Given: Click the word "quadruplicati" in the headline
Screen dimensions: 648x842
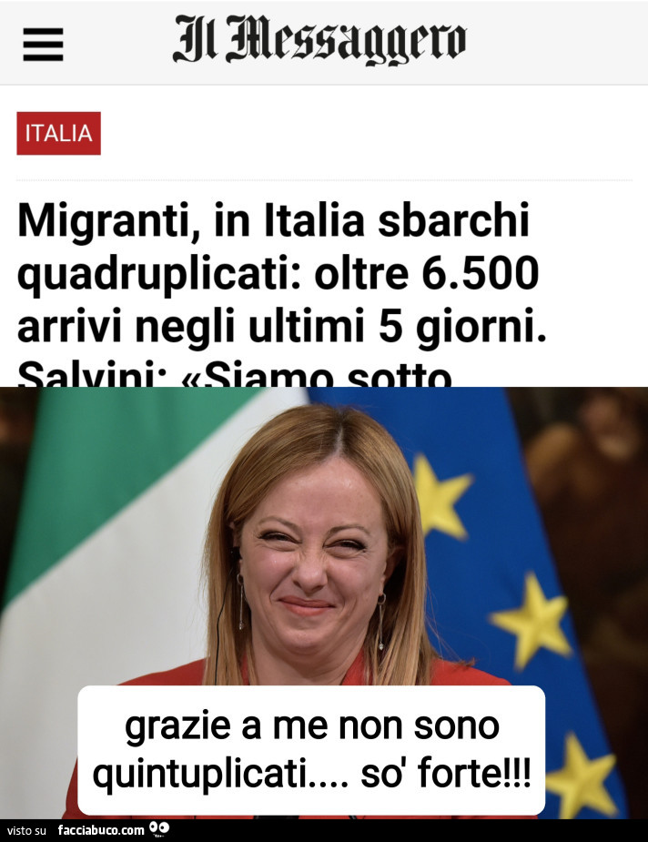Looking at the screenshot, I should tap(159, 275).
